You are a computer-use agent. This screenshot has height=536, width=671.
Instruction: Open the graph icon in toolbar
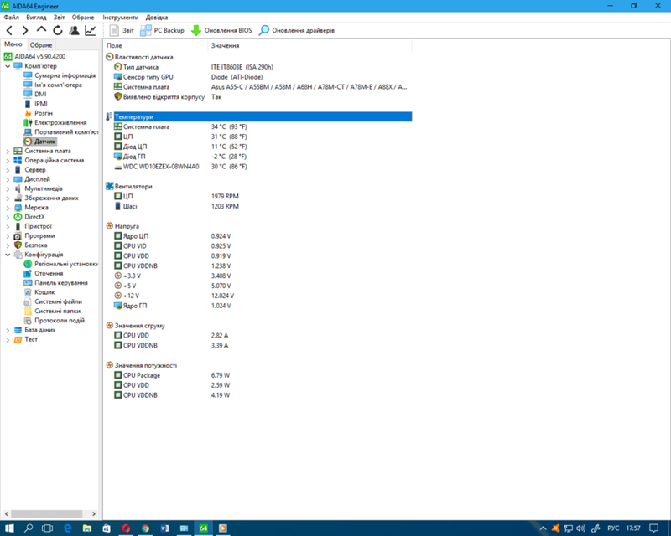(91, 30)
